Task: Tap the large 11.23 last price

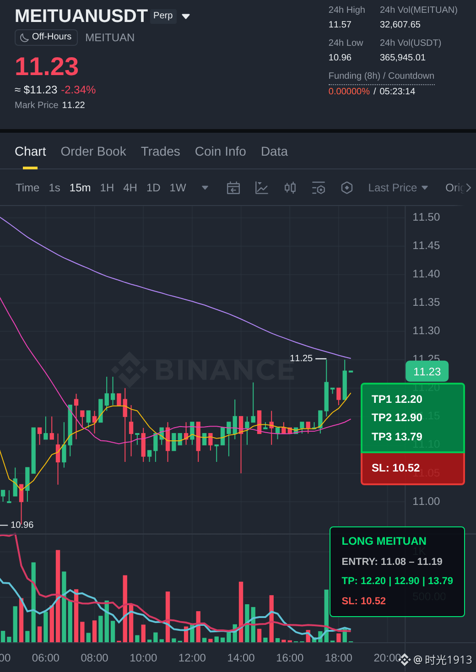Action: (47, 67)
